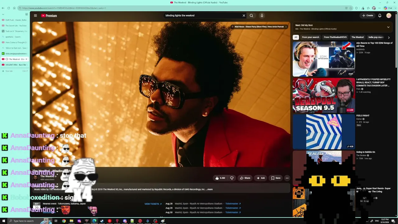Open the xQc Reacts to Top 100 EDM title
The width and height of the screenshot is (398, 224).
pos(374,44)
